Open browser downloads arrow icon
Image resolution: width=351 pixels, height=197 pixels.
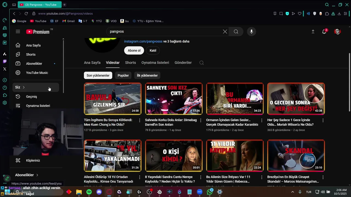tap(339, 13)
